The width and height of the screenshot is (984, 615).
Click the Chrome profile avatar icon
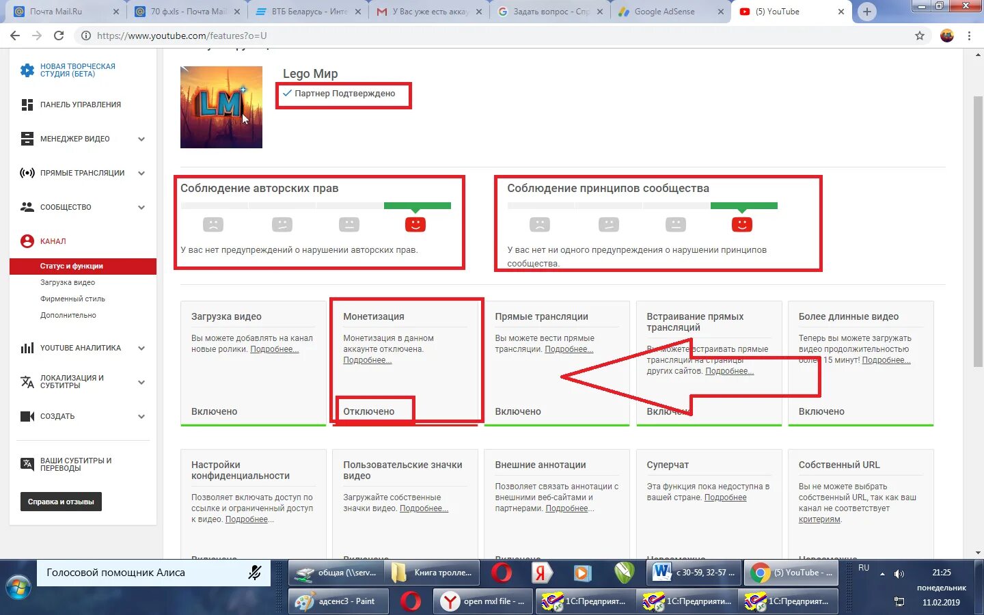pyautogui.click(x=947, y=36)
